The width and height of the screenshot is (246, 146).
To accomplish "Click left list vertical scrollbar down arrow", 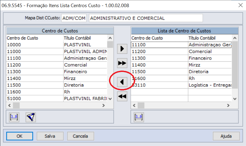I will click(110, 99).
